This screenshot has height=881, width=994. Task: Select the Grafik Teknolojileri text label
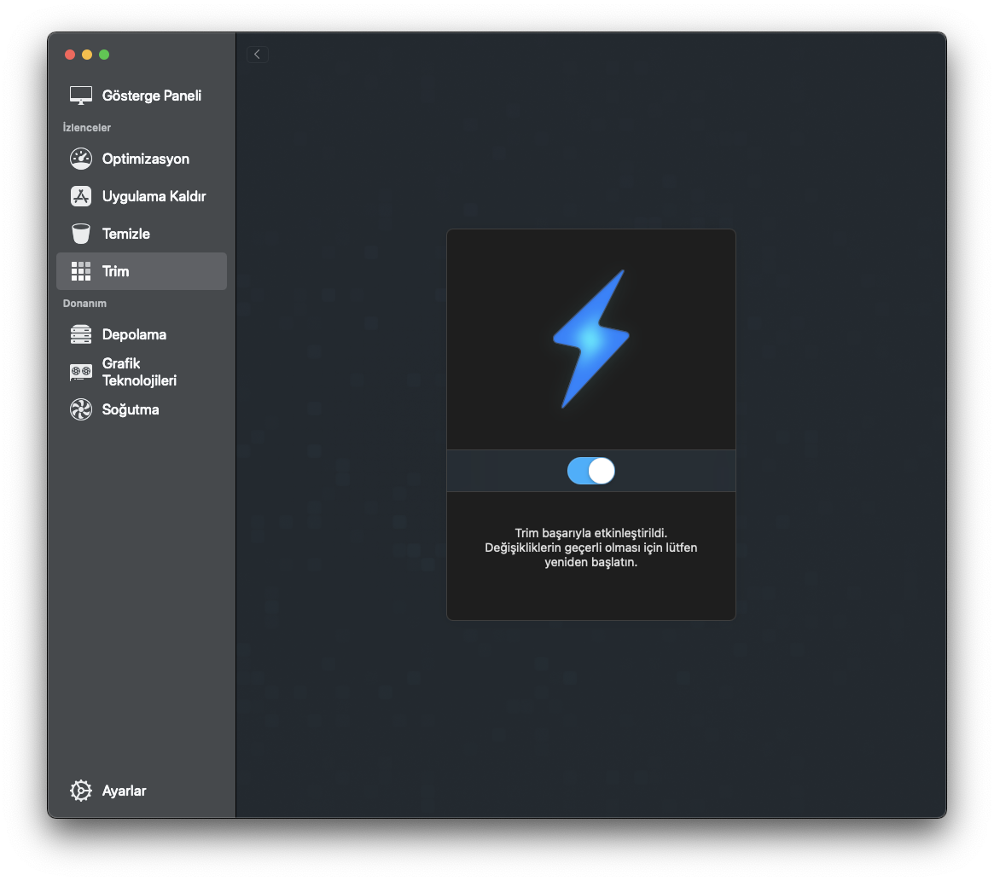(x=139, y=372)
